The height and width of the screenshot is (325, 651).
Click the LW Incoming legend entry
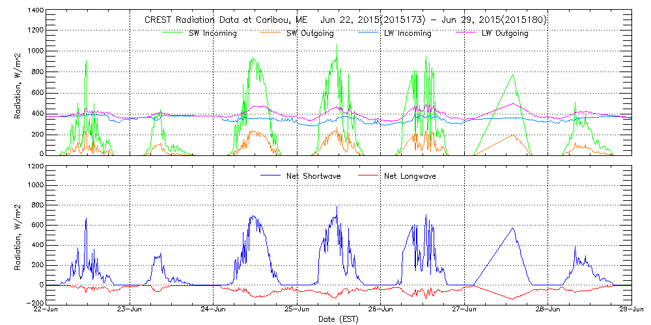pyautogui.click(x=407, y=33)
